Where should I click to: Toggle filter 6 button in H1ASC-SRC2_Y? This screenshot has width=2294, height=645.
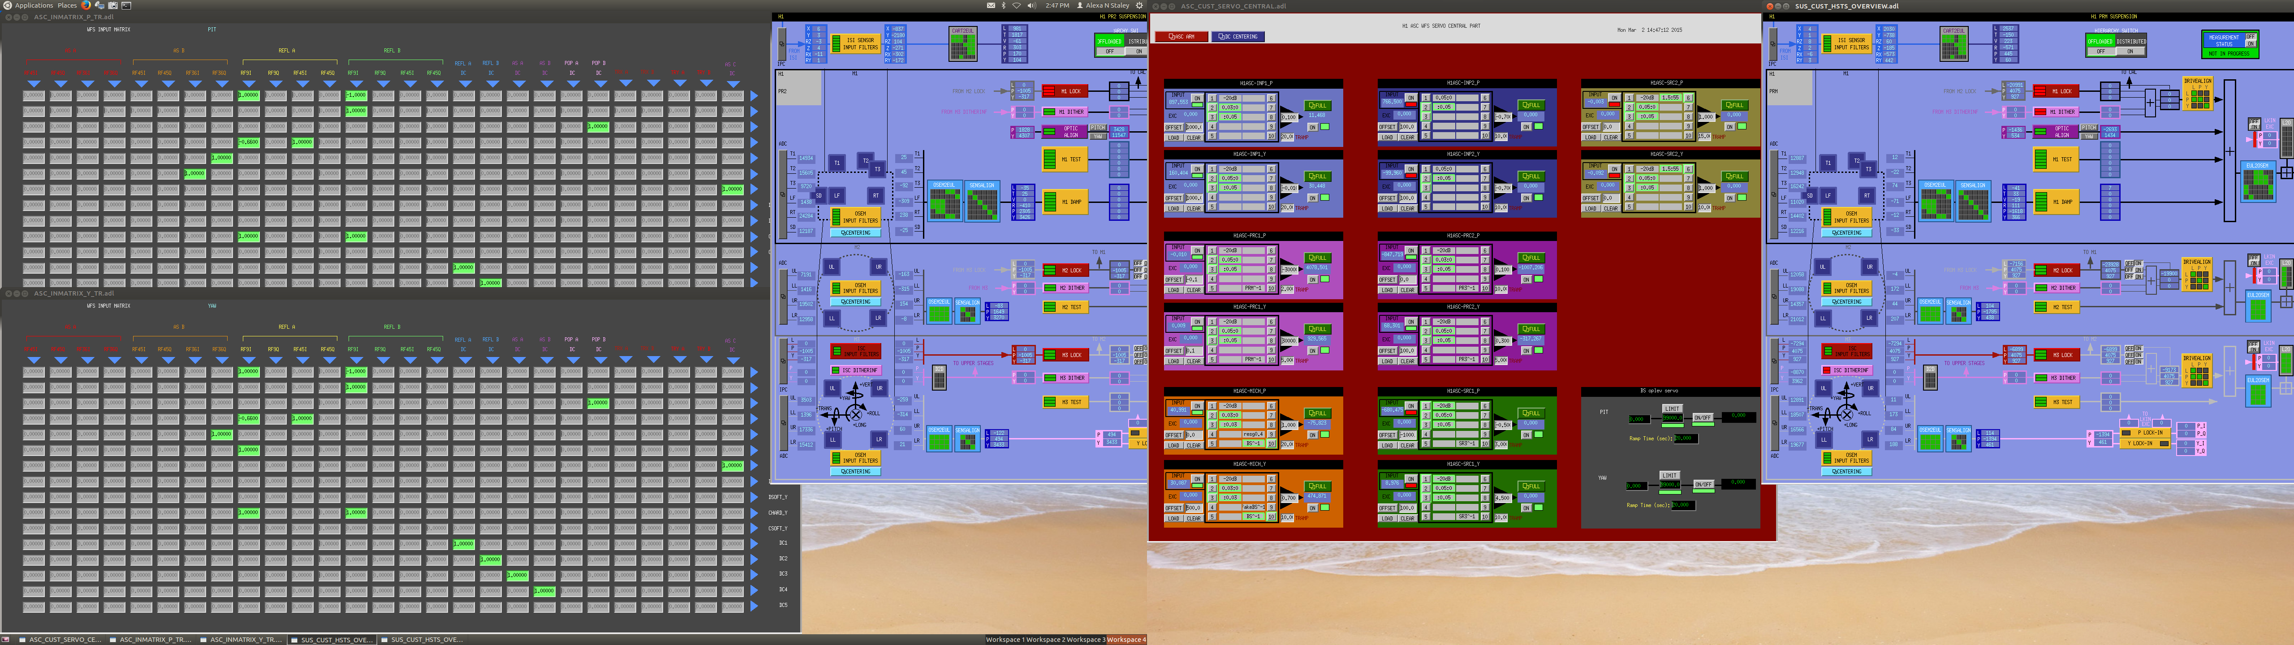pos(1688,168)
